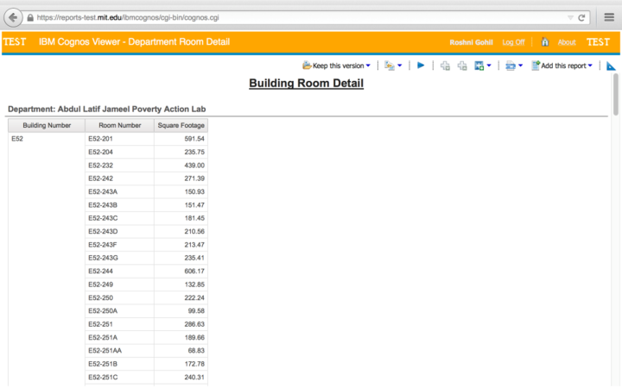Open the Firefox hamburger menu
This screenshot has width=622, height=388.
click(608, 16)
